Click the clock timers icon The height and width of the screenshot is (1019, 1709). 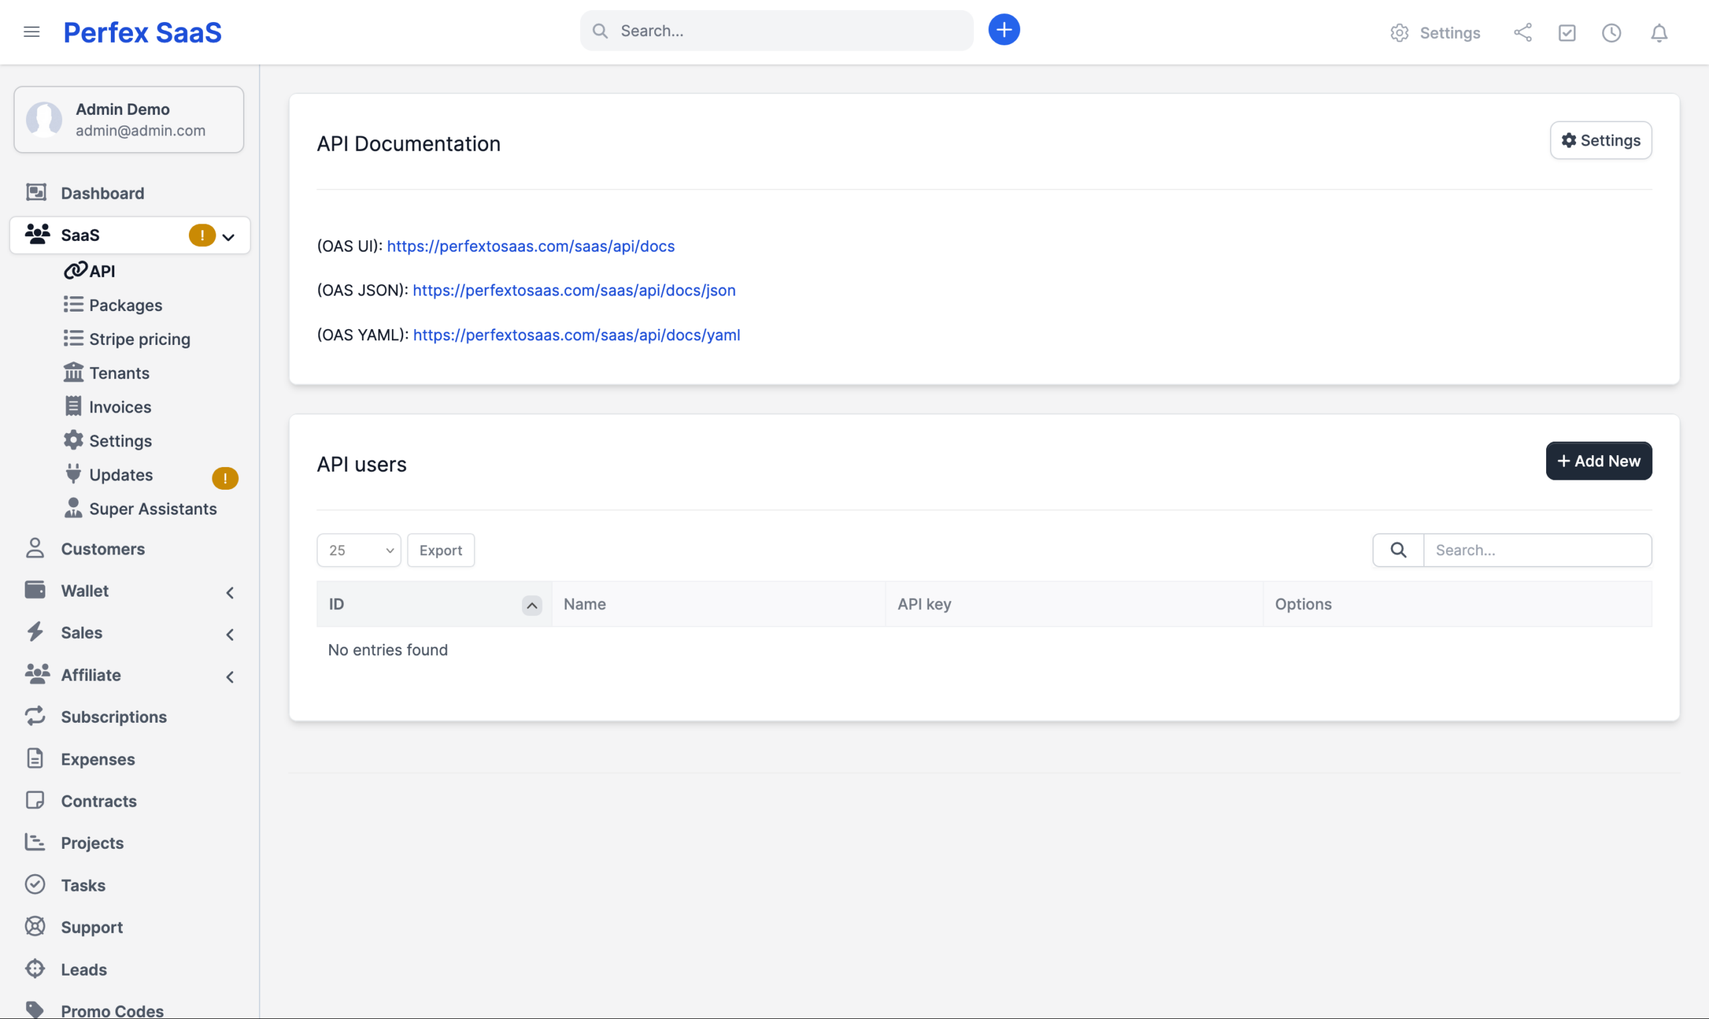1612,33
